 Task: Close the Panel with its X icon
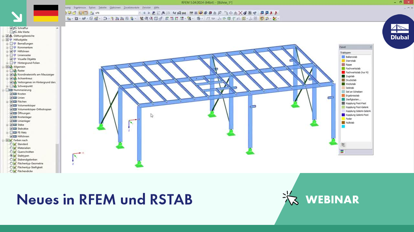[371, 47]
